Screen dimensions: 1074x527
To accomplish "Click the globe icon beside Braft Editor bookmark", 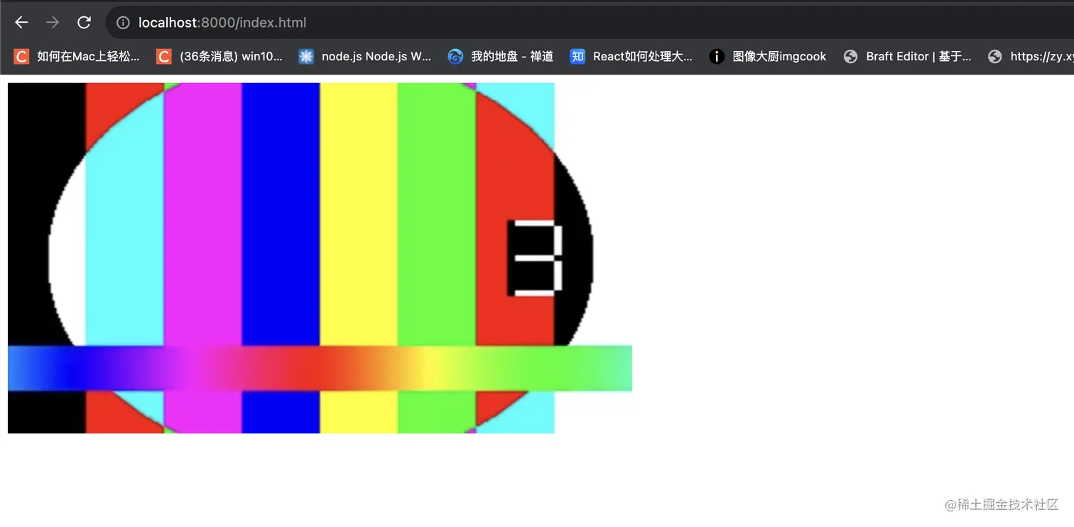I will (850, 56).
